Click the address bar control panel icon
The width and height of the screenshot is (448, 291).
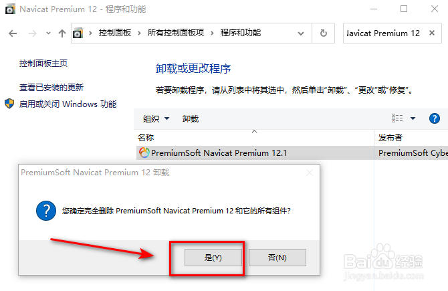pos(78,33)
